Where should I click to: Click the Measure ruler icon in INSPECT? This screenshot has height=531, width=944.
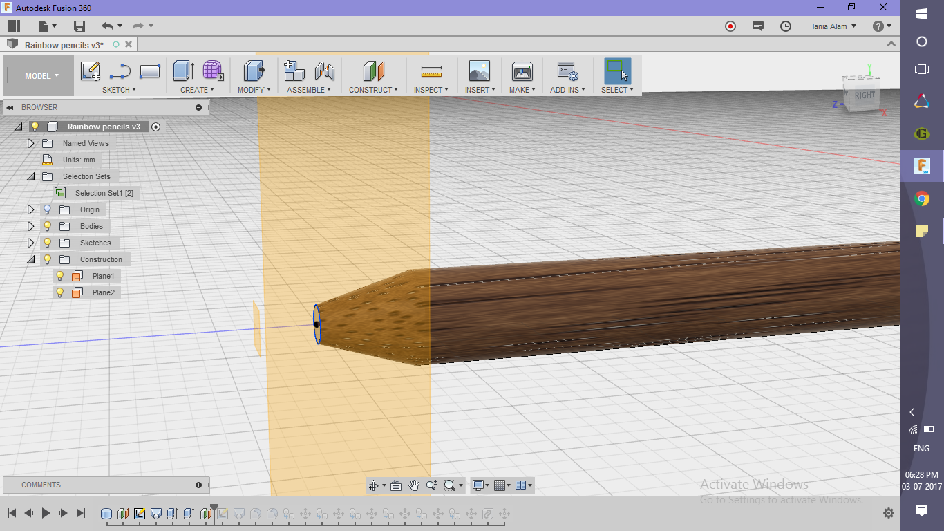(431, 71)
